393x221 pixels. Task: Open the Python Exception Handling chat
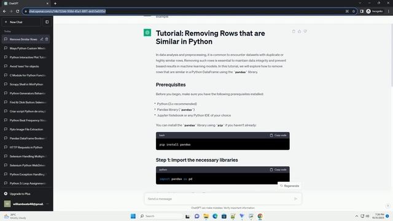coord(26,174)
